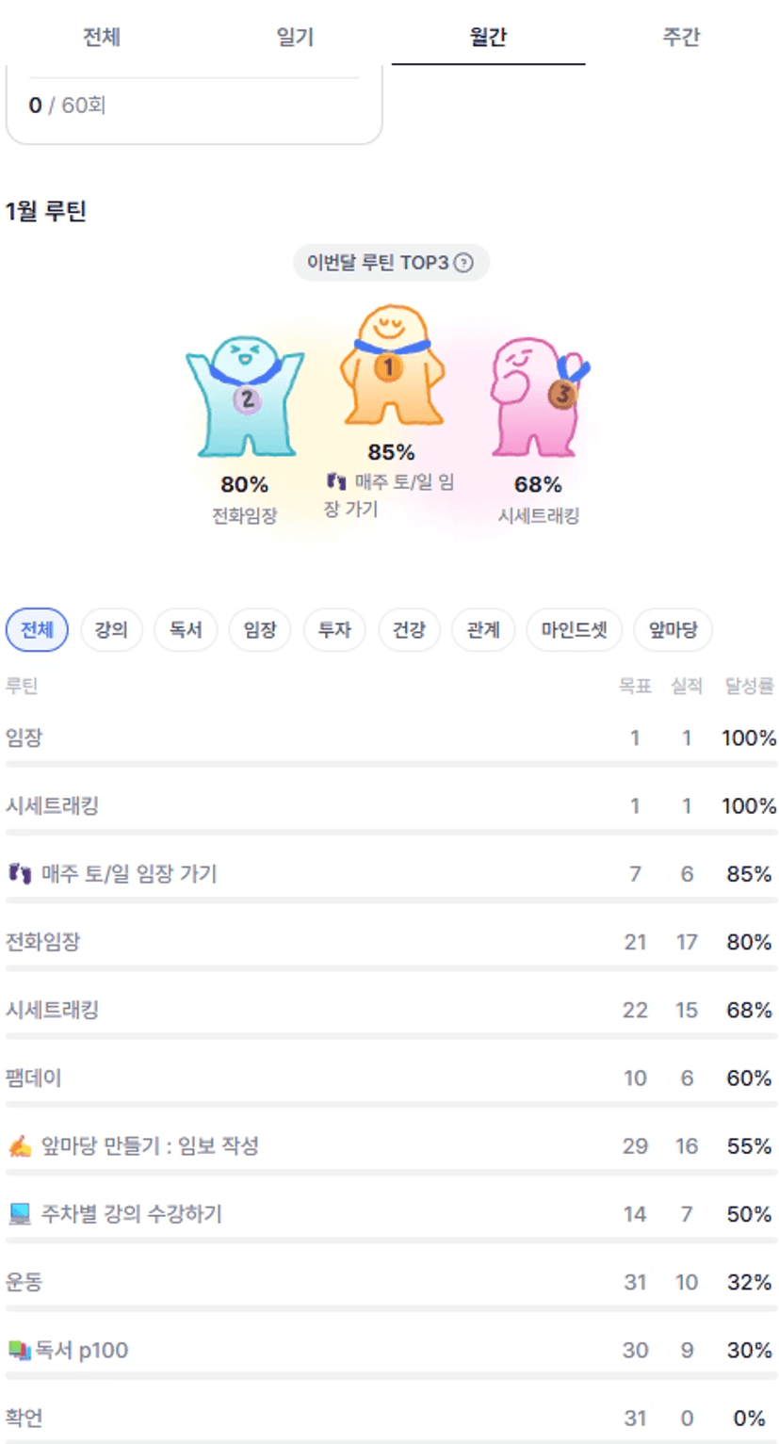Select the 전체 category filter chip

(38, 630)
